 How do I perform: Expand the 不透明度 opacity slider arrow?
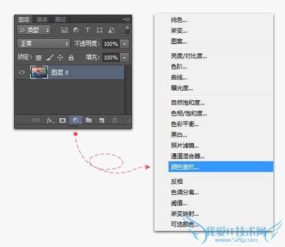(x=124, y=44)
